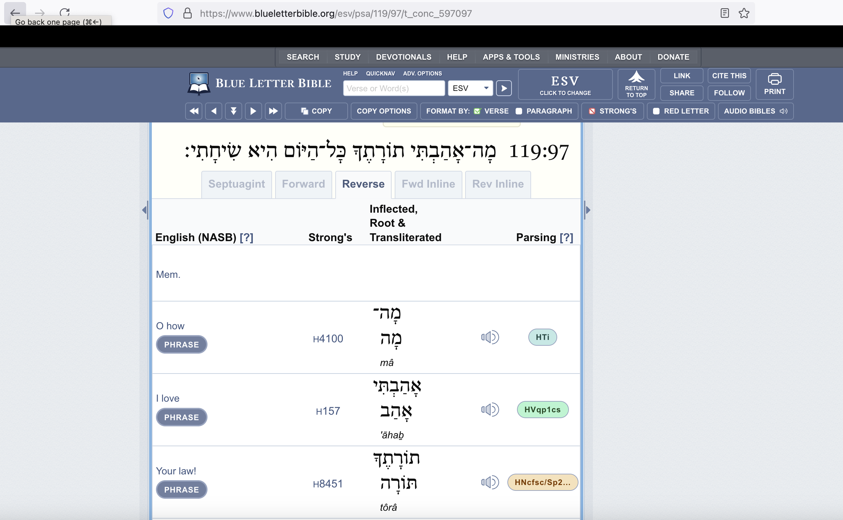Open the STUDY menu
The height and width of the screenshot is (520, 843).
347,57
